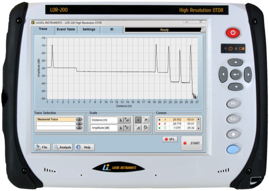Toggle the second trace eye icon
This screenshot has width=269, height=191.
[79, 124]
